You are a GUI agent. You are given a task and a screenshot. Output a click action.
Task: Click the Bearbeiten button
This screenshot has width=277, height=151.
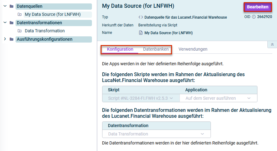point(258,7)
